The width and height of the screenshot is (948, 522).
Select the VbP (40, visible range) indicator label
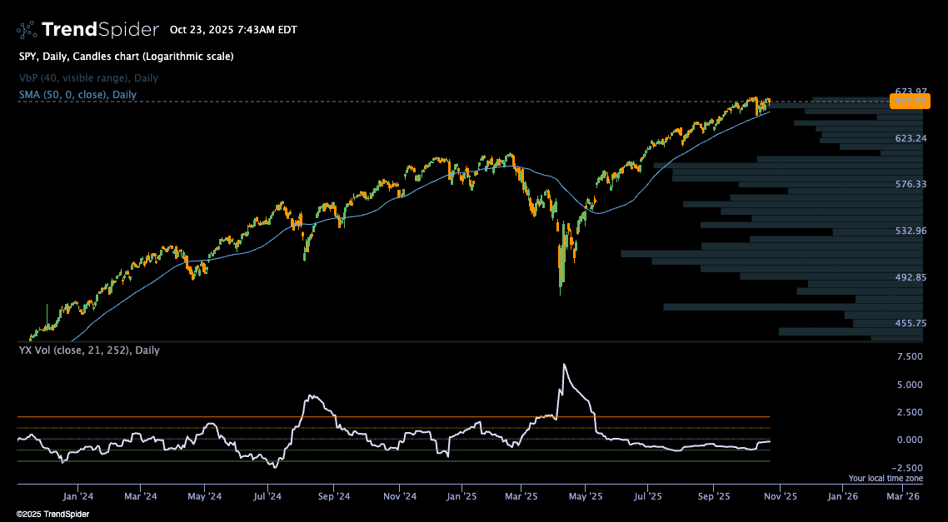[x=88, y=77]
